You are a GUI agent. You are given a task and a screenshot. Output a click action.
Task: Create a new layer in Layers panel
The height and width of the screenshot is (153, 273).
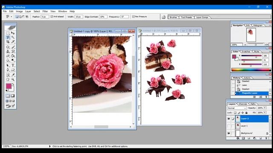(x=261, y=138)
